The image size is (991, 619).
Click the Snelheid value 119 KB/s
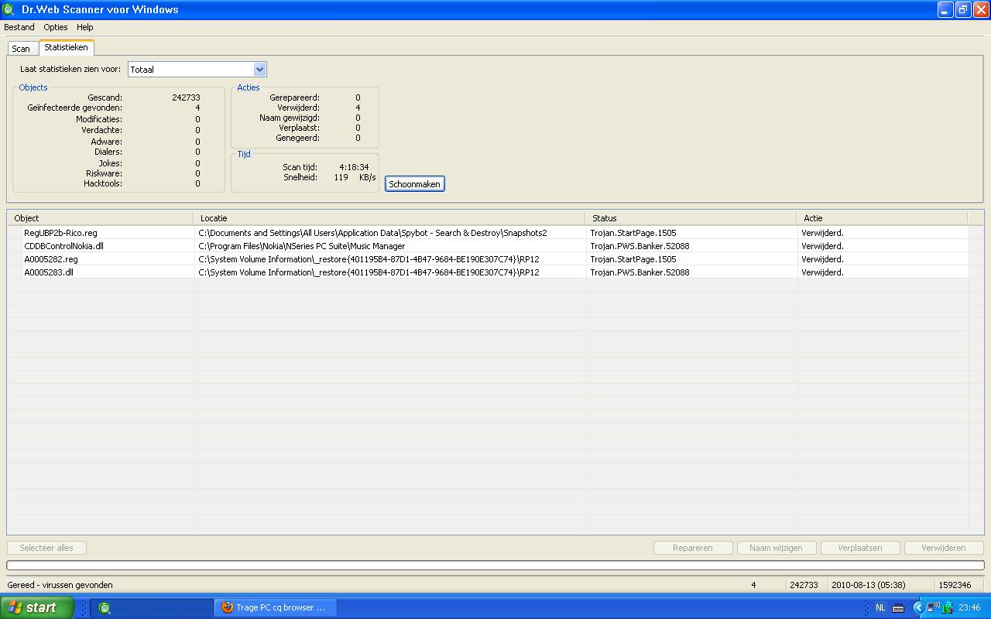tap(355, 177)
